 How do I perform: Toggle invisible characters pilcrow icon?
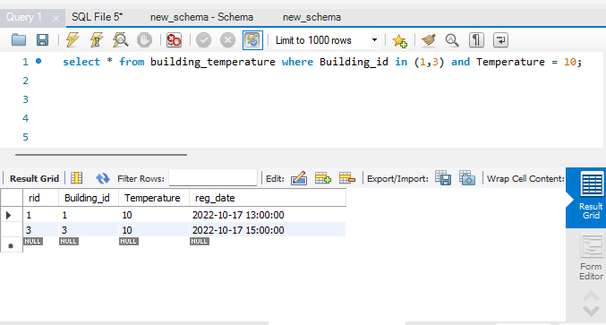pyautogui.click(x=476, y=39)
